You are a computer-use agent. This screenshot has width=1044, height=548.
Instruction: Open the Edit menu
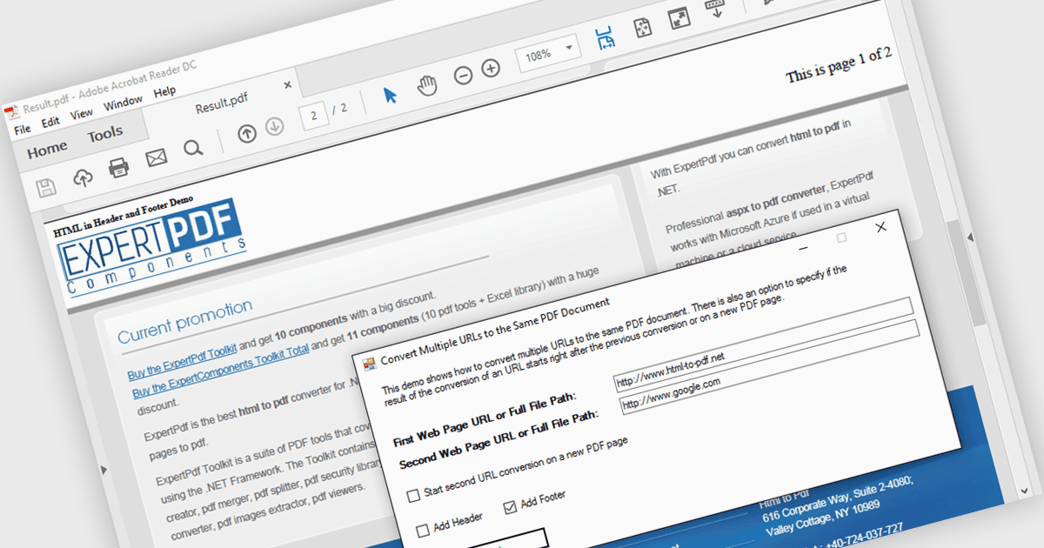pos(50,122)
